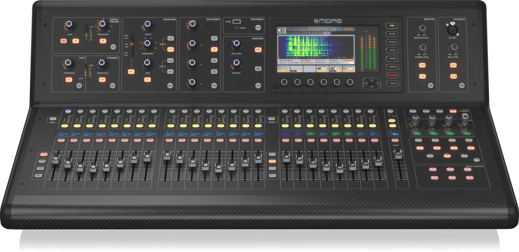Open the UTILITY screen
519x252 pixels.
(392, 83)
